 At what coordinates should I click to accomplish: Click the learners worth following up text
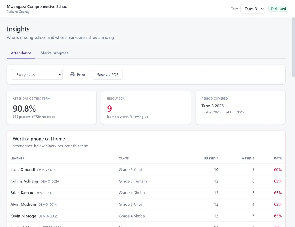(x=128, y=117)
